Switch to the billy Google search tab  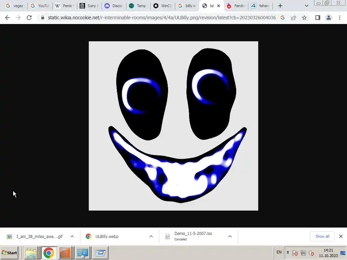coord(187,6)
